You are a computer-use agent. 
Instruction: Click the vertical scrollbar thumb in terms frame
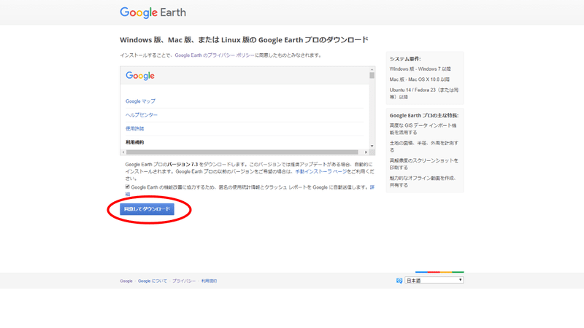tap(372, 76)
